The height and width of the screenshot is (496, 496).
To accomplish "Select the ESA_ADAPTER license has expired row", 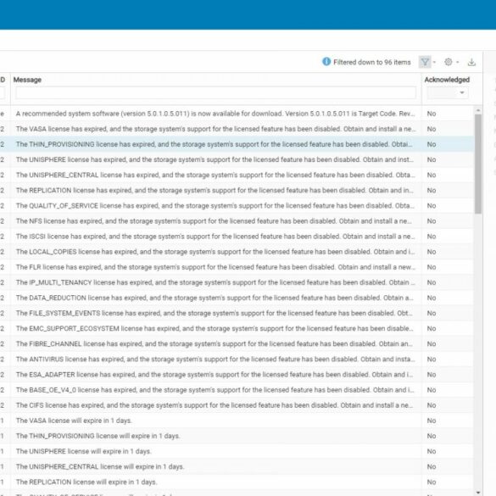I will 237,375.
